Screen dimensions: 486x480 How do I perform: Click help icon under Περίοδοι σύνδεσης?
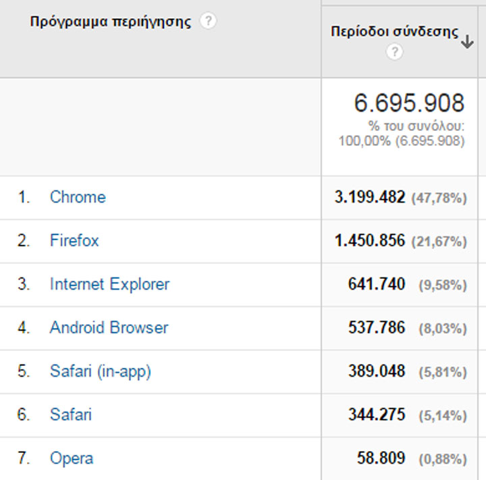[x=394, y=52]
